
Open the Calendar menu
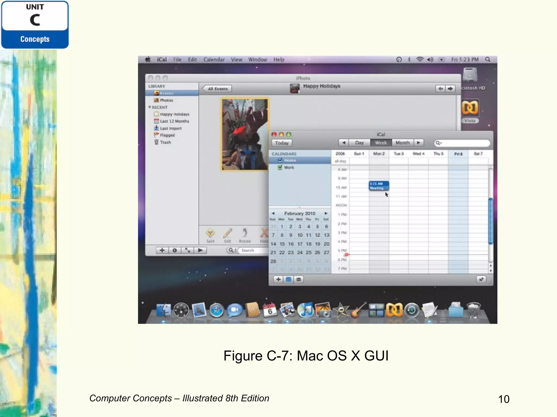pos(214,59)
